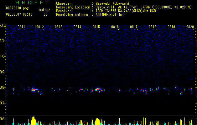Click the meteor count label

pos(44,10)
